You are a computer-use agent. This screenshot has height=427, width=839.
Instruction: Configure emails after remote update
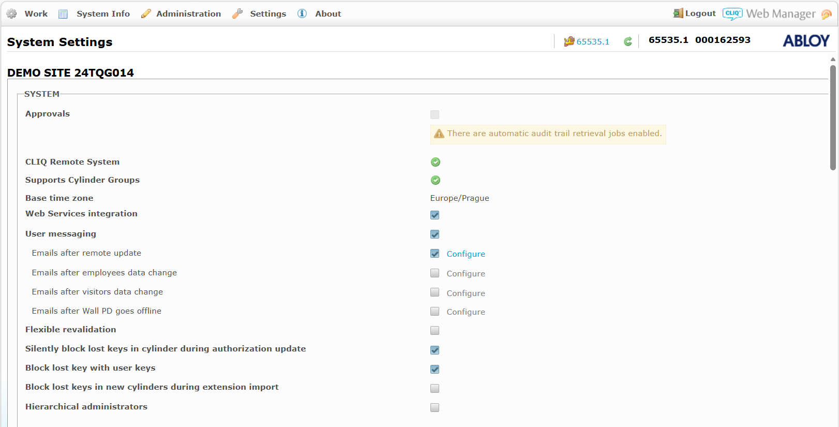(x=466, y=254)
